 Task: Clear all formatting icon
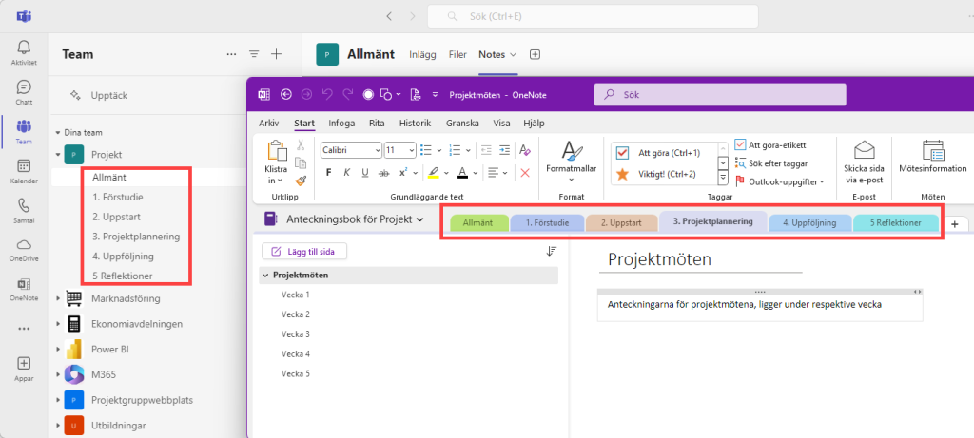pos(525,149)
